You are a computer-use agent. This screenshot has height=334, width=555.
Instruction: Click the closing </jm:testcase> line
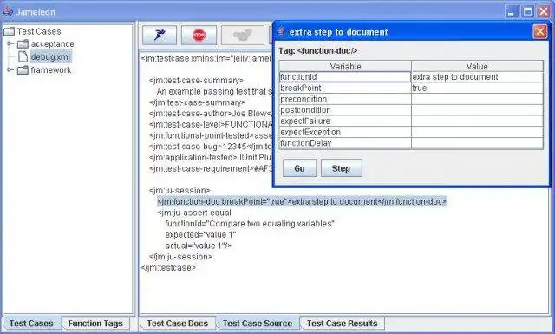168,267
